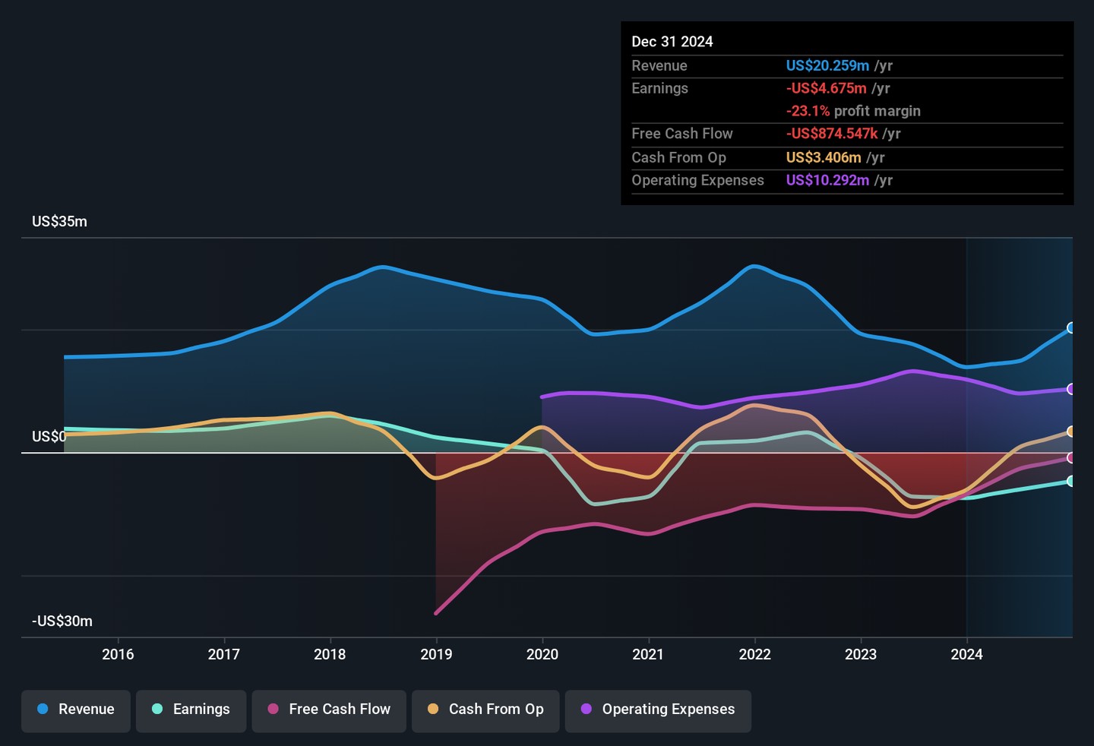Click the US$20.259m revenue value in tooltip

(827, 66)
